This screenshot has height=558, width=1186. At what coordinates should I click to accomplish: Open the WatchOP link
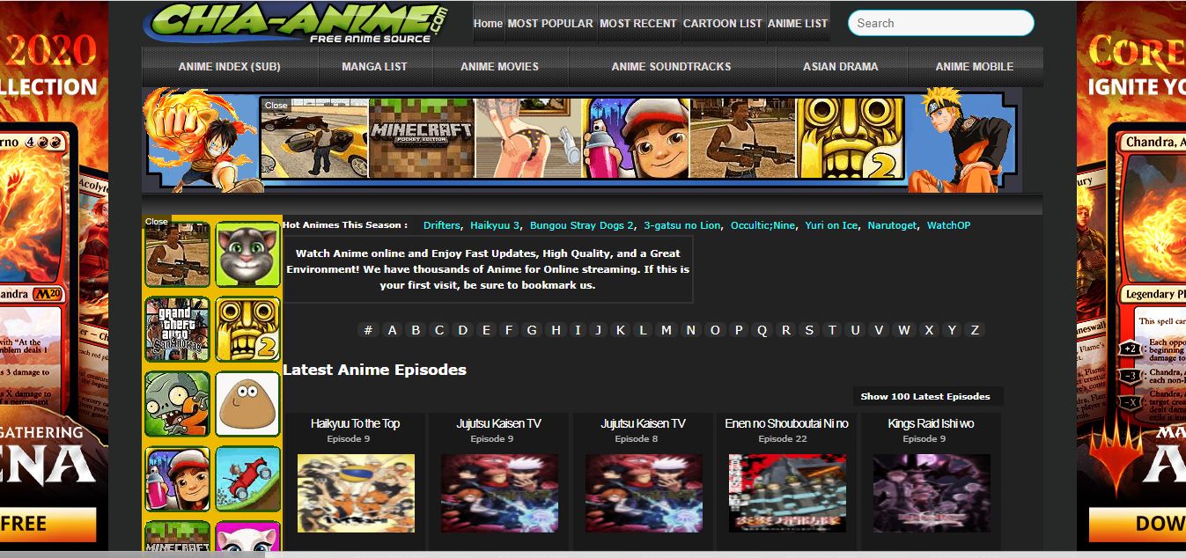pyautogui.click(x=948, y=225)
